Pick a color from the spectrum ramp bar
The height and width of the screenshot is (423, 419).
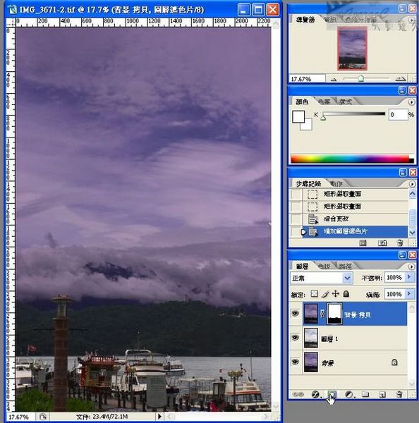(x=352, y=159)
